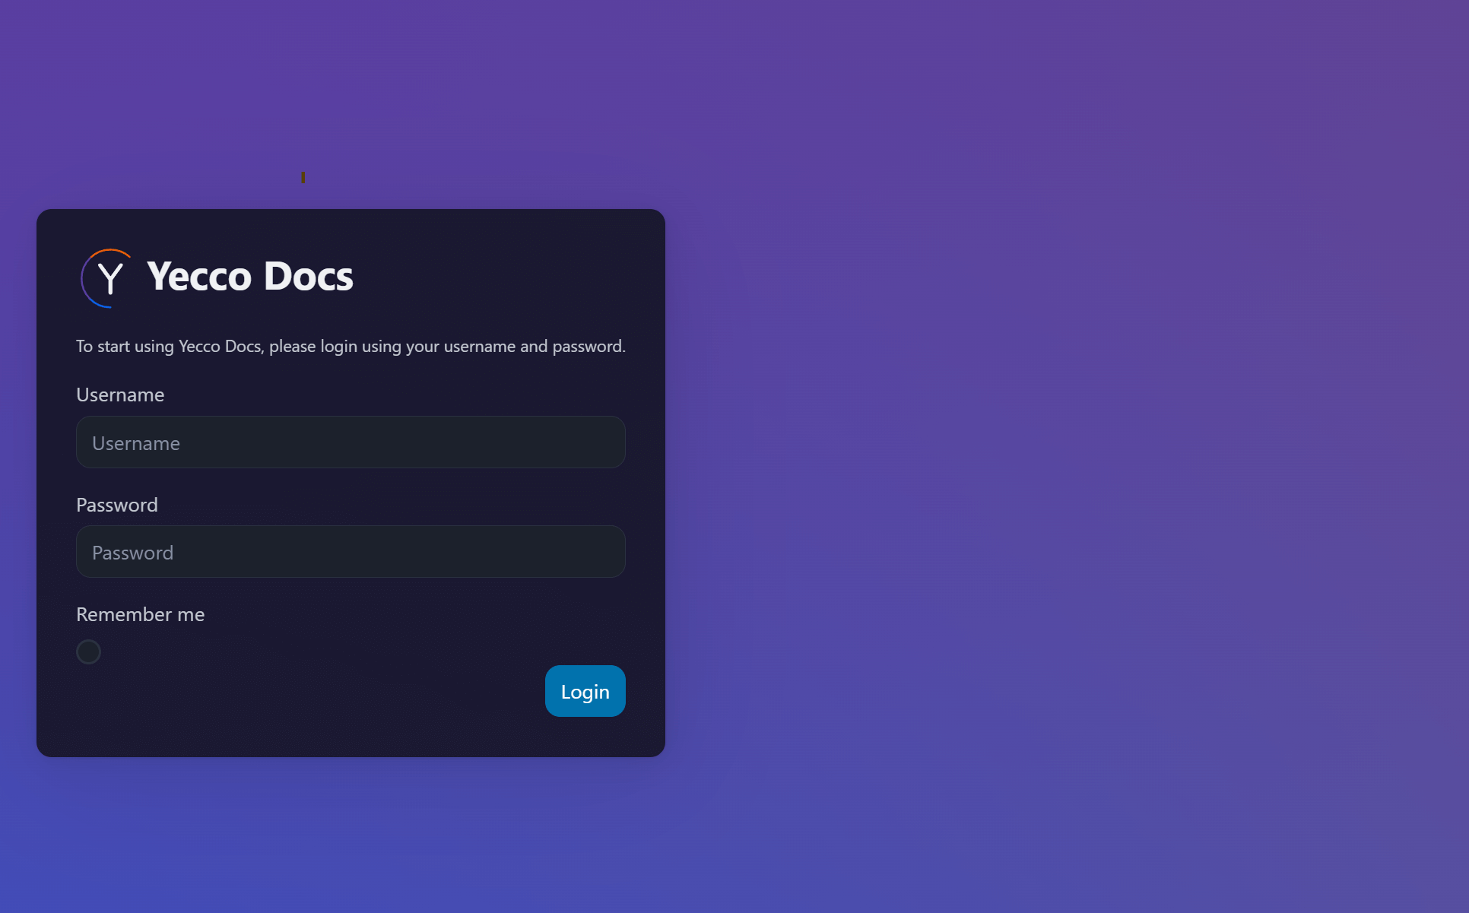Click the login instructions sentence

point(351,346)
